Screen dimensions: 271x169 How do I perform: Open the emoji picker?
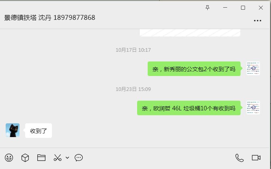(9, 158)
